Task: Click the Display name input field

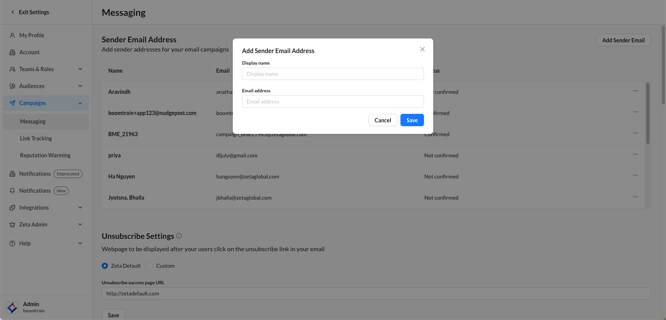Action: (x=333, y=74)
